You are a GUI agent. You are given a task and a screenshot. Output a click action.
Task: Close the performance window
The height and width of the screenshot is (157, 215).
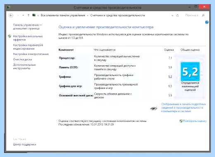204,7
